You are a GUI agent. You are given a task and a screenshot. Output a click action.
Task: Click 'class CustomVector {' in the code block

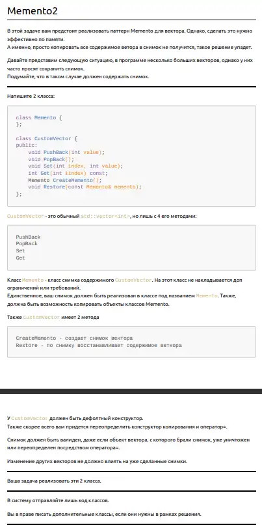[47, 138]
